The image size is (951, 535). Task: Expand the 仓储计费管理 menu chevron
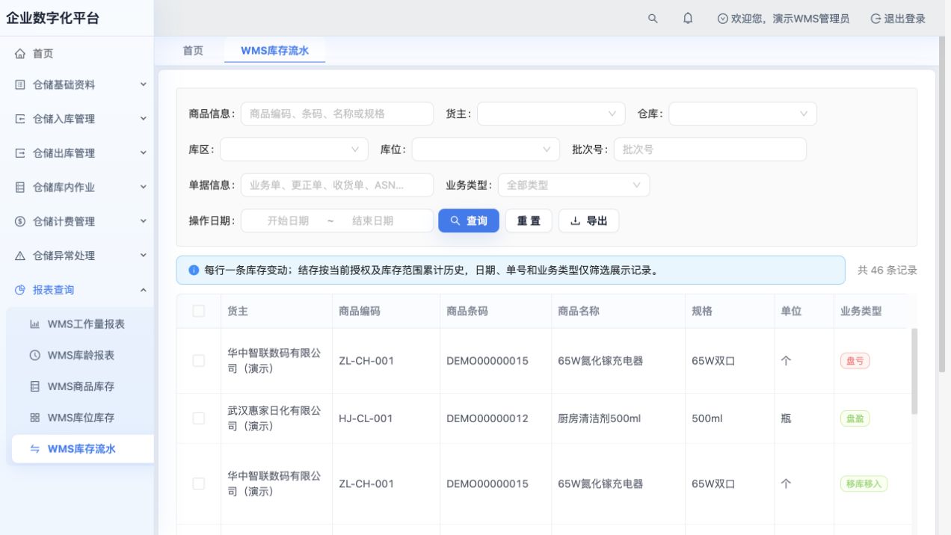click(144, 221)
